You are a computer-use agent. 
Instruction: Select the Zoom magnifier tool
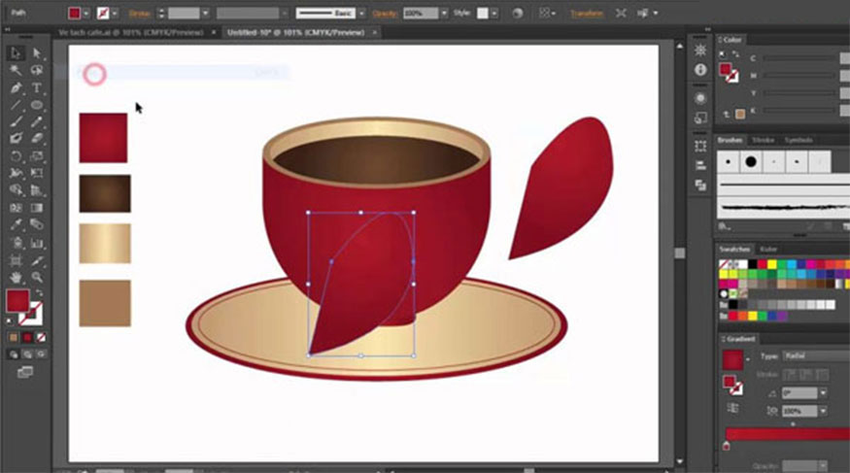[x=37, y=277]
